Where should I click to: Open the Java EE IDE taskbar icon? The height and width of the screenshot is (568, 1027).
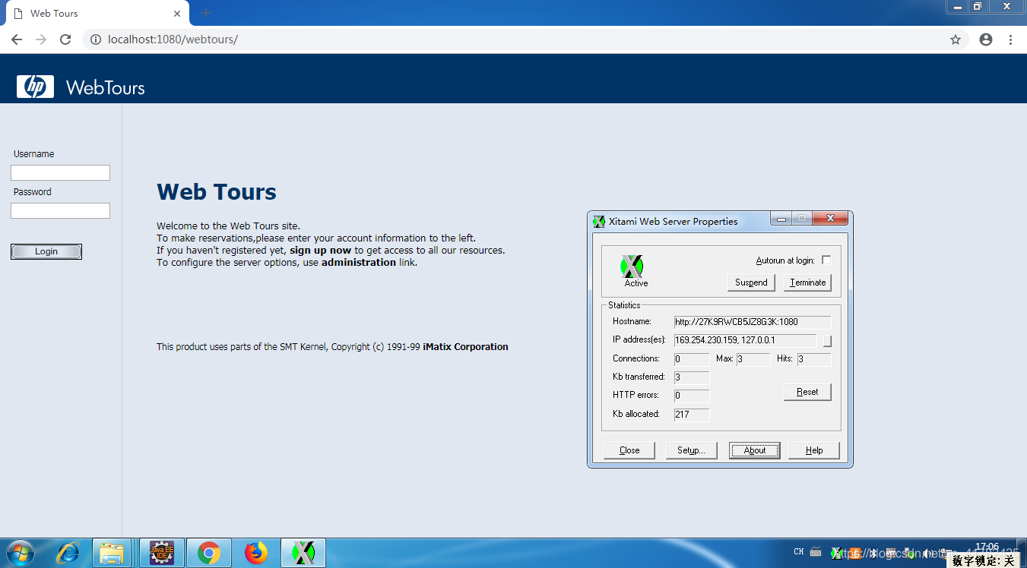(x=162, y=553)
